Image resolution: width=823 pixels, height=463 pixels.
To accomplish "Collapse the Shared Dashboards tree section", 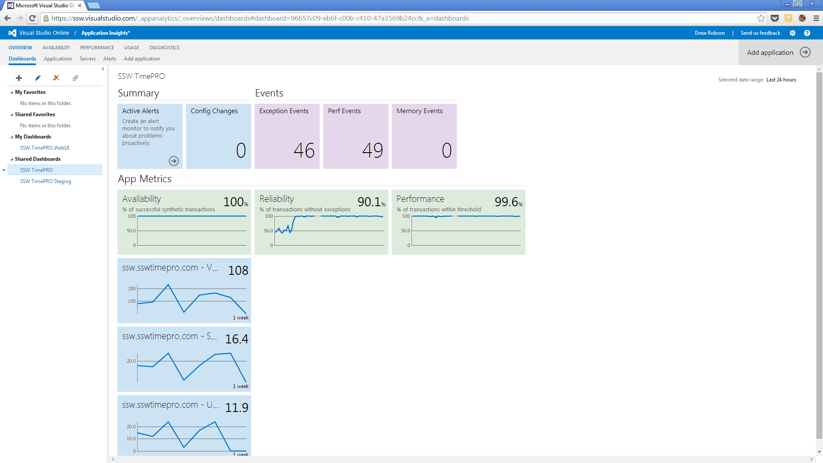I will tap(12, 159).
